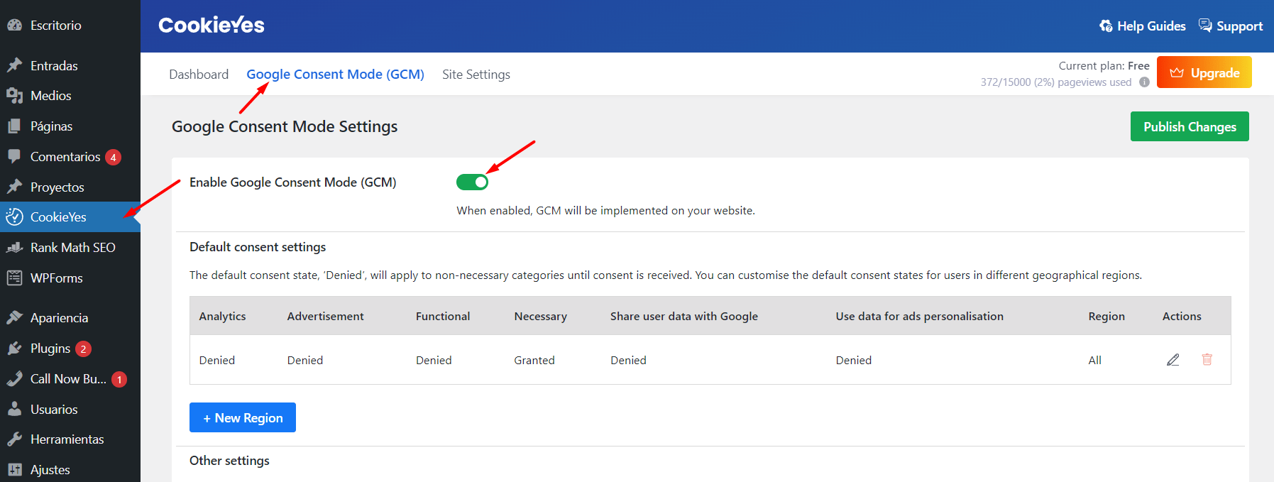Click the trash delete icon for region All
Screen dimensions: 1274x482
coord(1207,359)
